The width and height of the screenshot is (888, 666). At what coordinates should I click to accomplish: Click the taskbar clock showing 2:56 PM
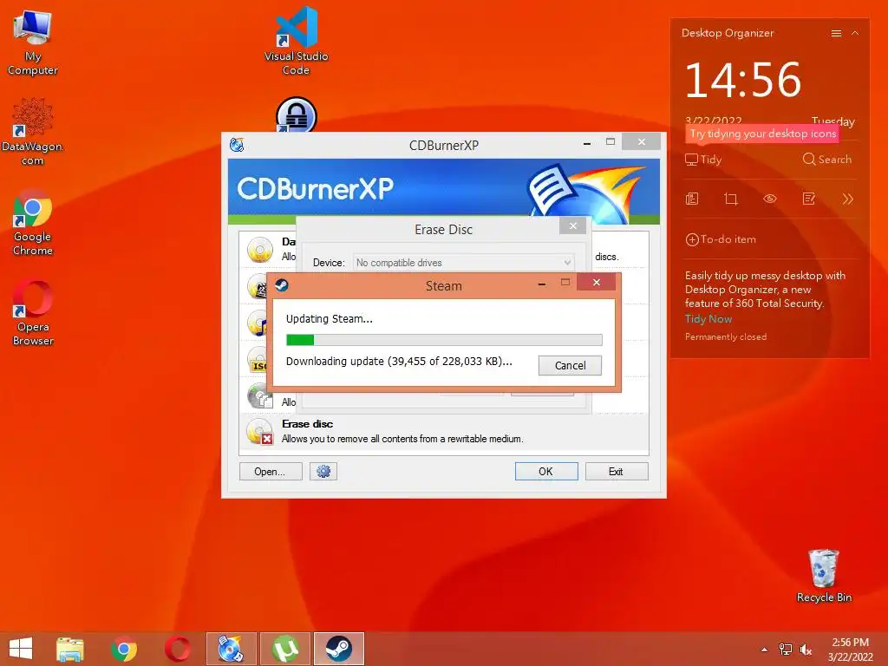coord(850,650)
